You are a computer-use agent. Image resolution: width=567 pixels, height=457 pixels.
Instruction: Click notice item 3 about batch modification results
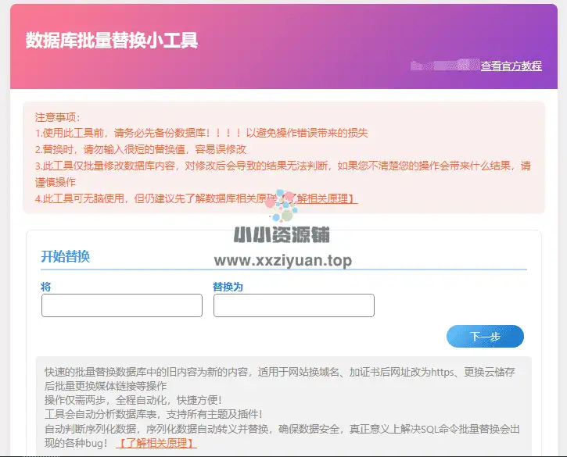coord(282,166)
